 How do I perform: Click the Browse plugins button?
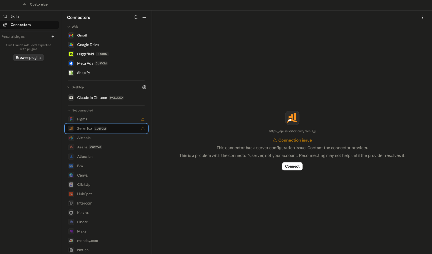click(29, 57)
